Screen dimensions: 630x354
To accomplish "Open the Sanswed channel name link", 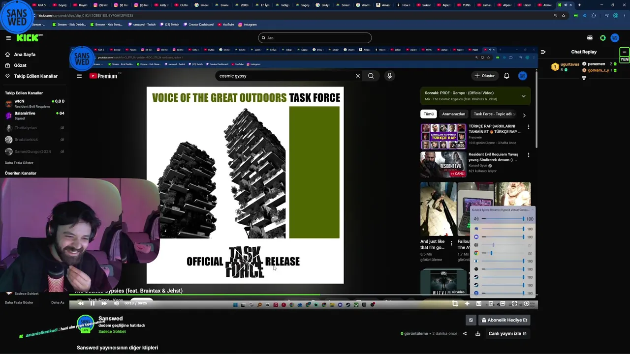I will pos(110,319).
